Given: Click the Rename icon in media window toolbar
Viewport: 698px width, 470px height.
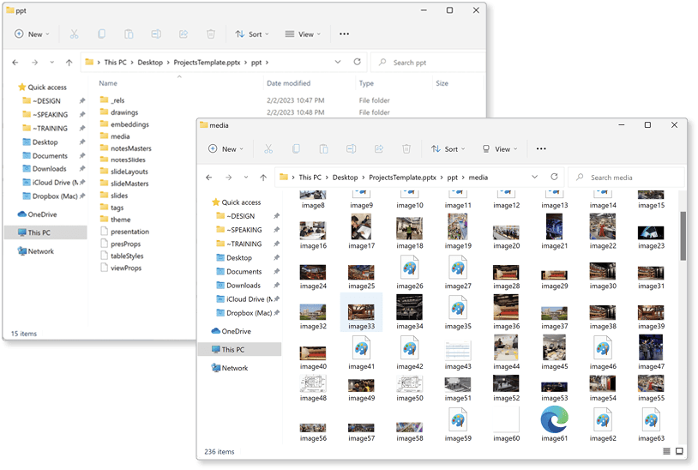Looking at the screenshot, I should click(x=352, y=148).
